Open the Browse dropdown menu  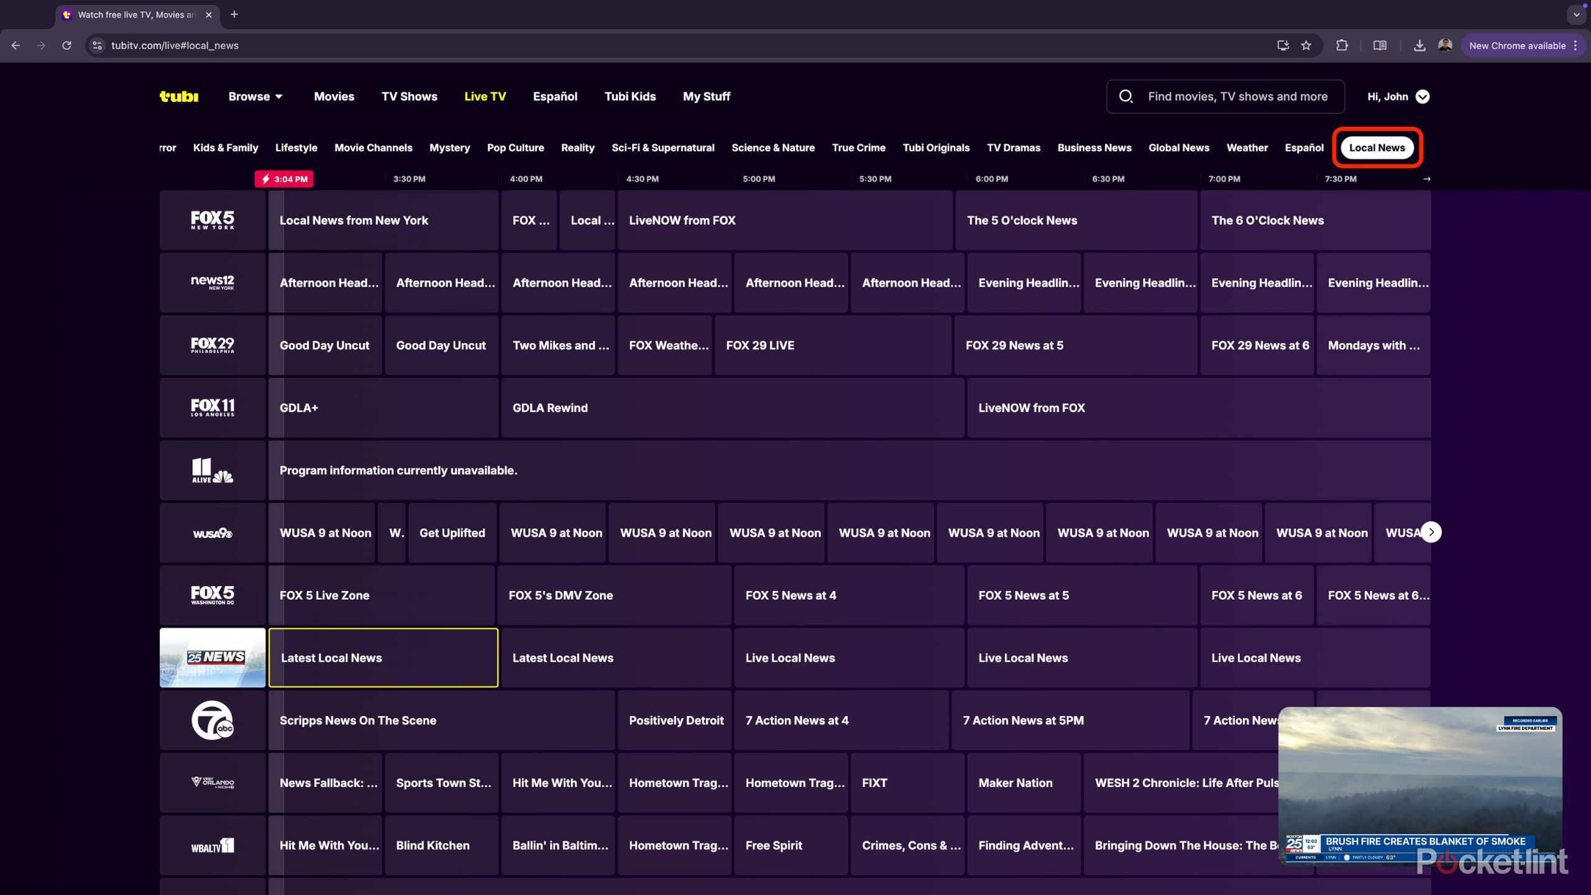click(x=255, y=96)
